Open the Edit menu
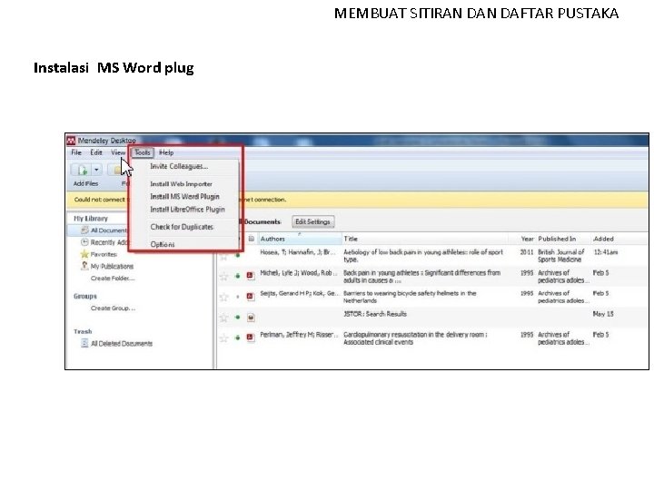 pos(96,152)
